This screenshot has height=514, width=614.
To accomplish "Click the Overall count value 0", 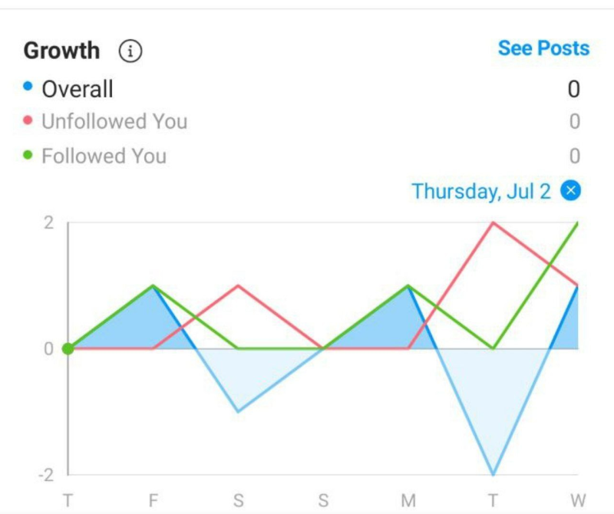I will pos(573,89).
